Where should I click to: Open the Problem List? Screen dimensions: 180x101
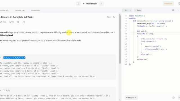pos(90,4)
